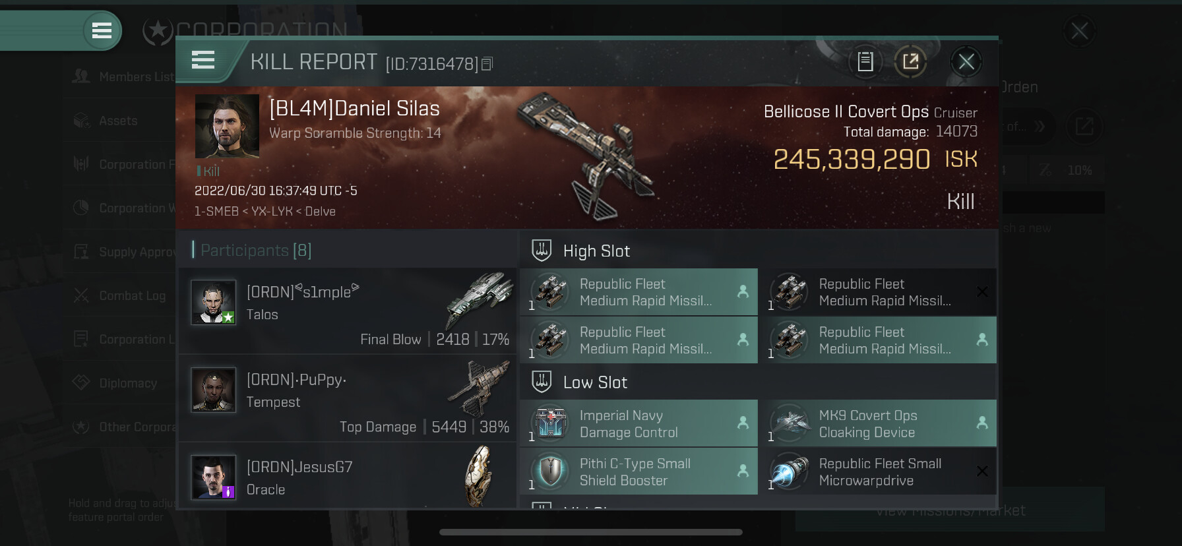Select the Imperial Navy Damage Control module

(x=638, y=423)
